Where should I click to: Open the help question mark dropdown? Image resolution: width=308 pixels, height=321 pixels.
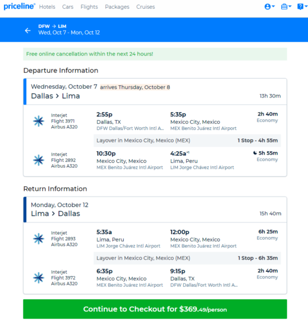click(302, 7)
